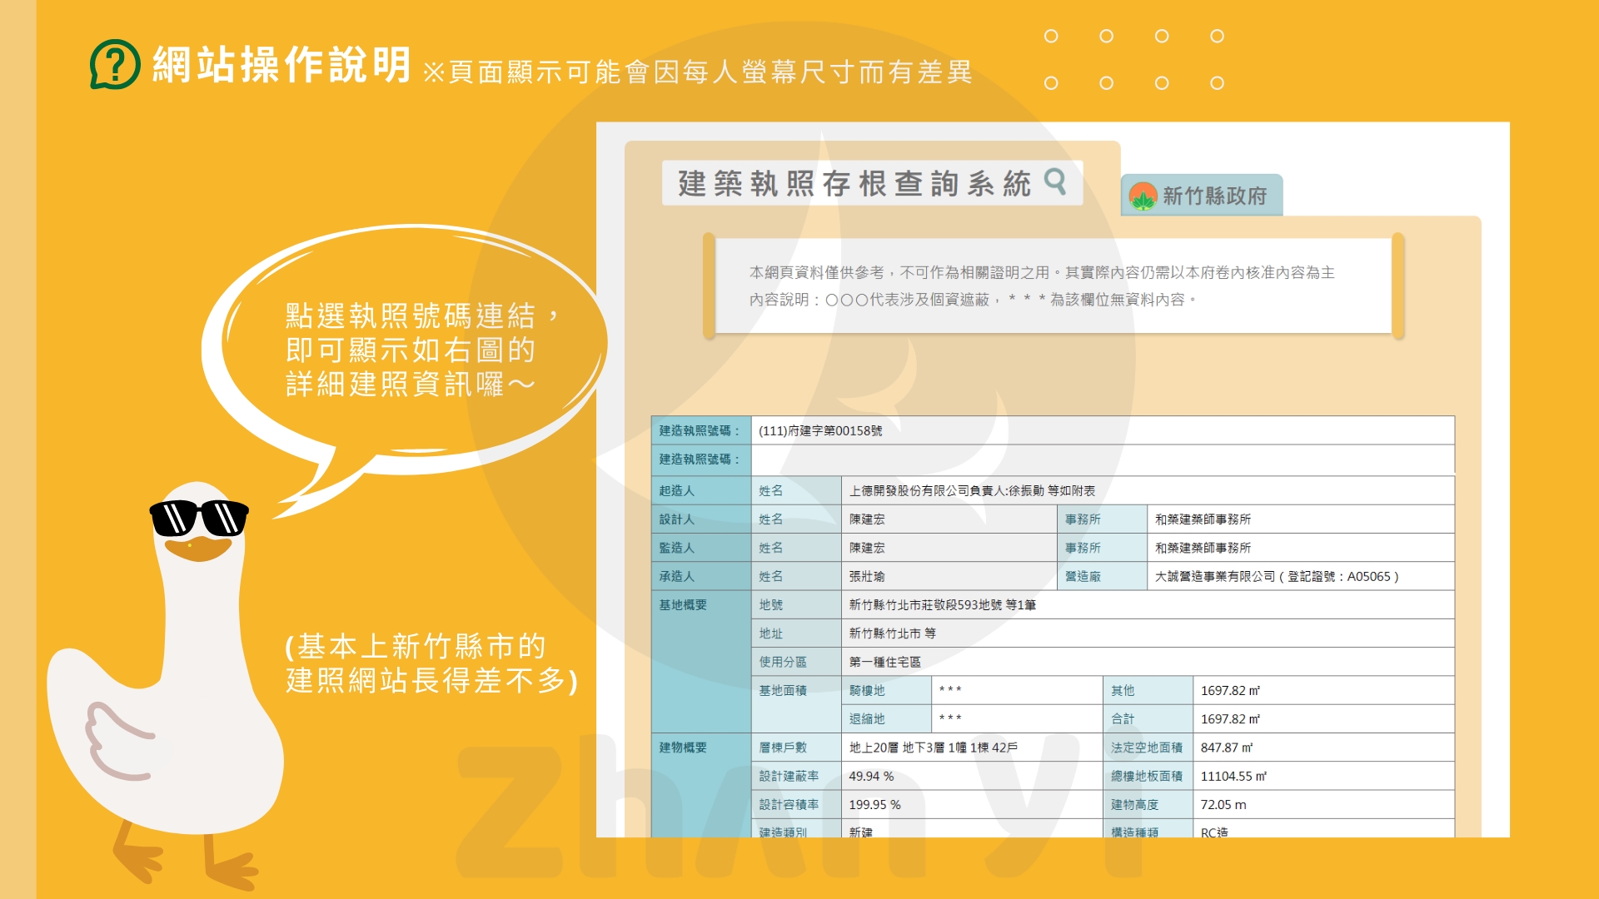
Task: Select permit number (111)府建字第00158號
Action: [x=820, y=430]
